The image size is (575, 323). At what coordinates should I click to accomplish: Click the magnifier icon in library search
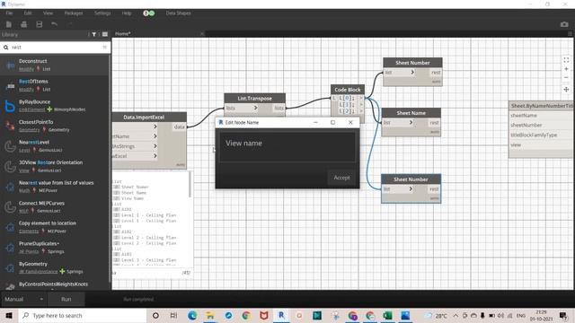click(x=6, y=48)
